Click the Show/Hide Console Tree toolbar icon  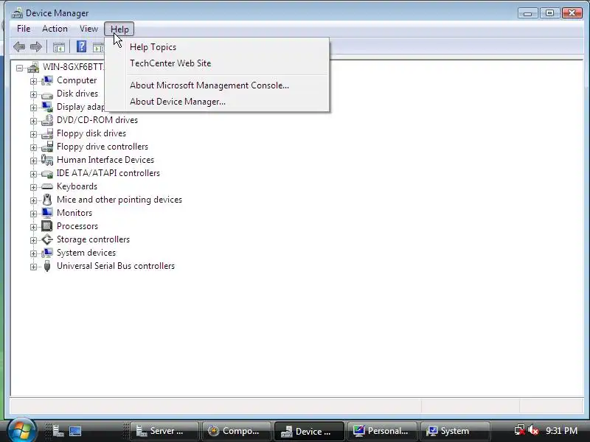(x=59, y=47)
